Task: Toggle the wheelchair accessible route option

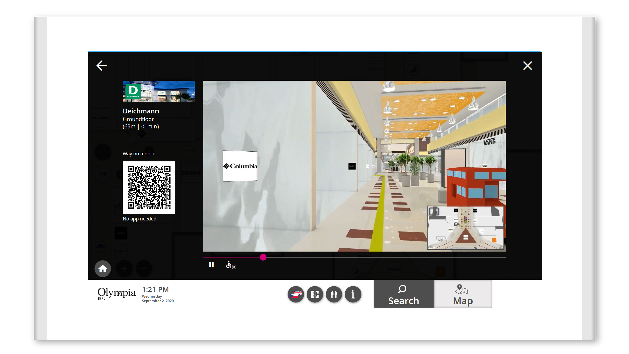Action: pyautogui.click(x=230, y=265)
